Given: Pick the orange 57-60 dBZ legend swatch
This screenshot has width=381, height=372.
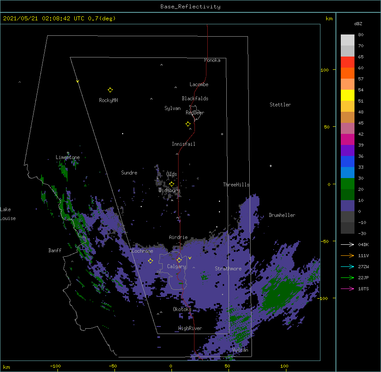Looking at the screenshot, I should [347, 73].
